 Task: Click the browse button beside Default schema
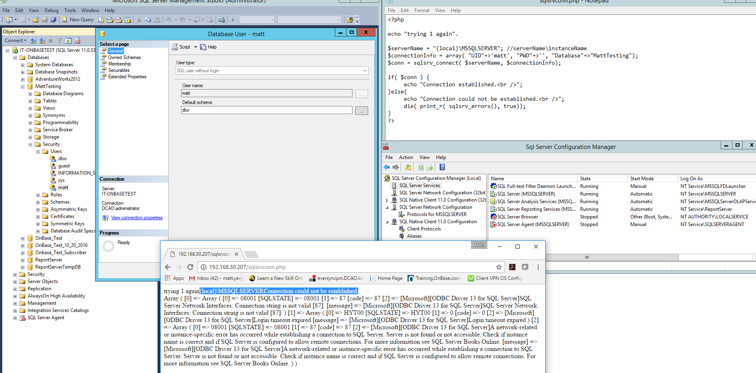click(x=361, y=110)
